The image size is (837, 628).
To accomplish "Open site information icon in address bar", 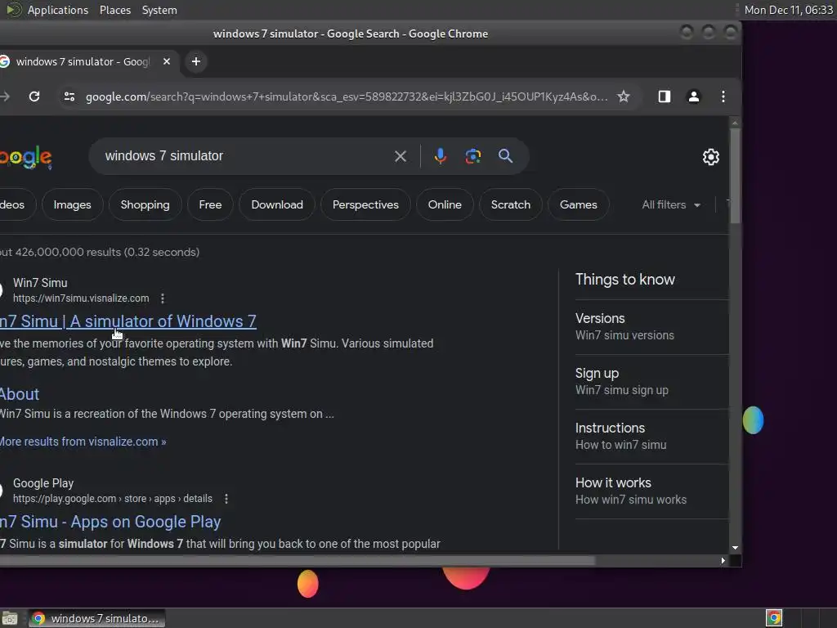I will 69,96.
